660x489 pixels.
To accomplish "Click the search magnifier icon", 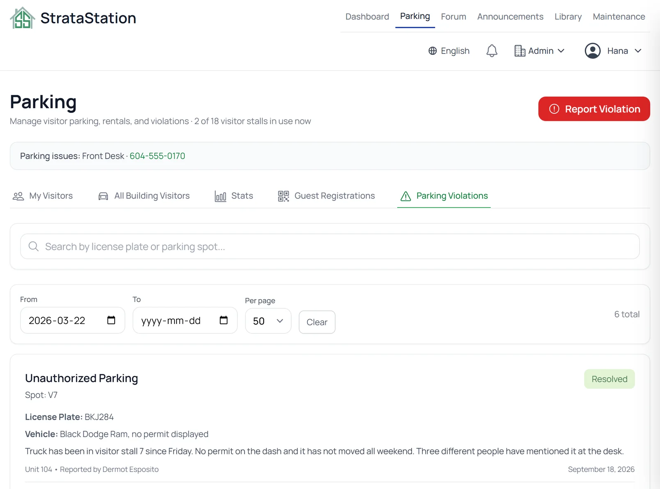I will point(33,246).
